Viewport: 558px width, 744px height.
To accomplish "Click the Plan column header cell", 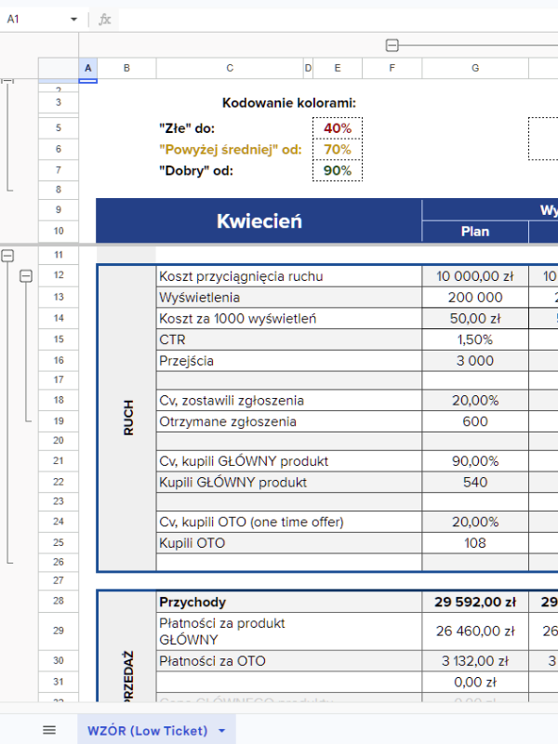I will click(475, 232).
